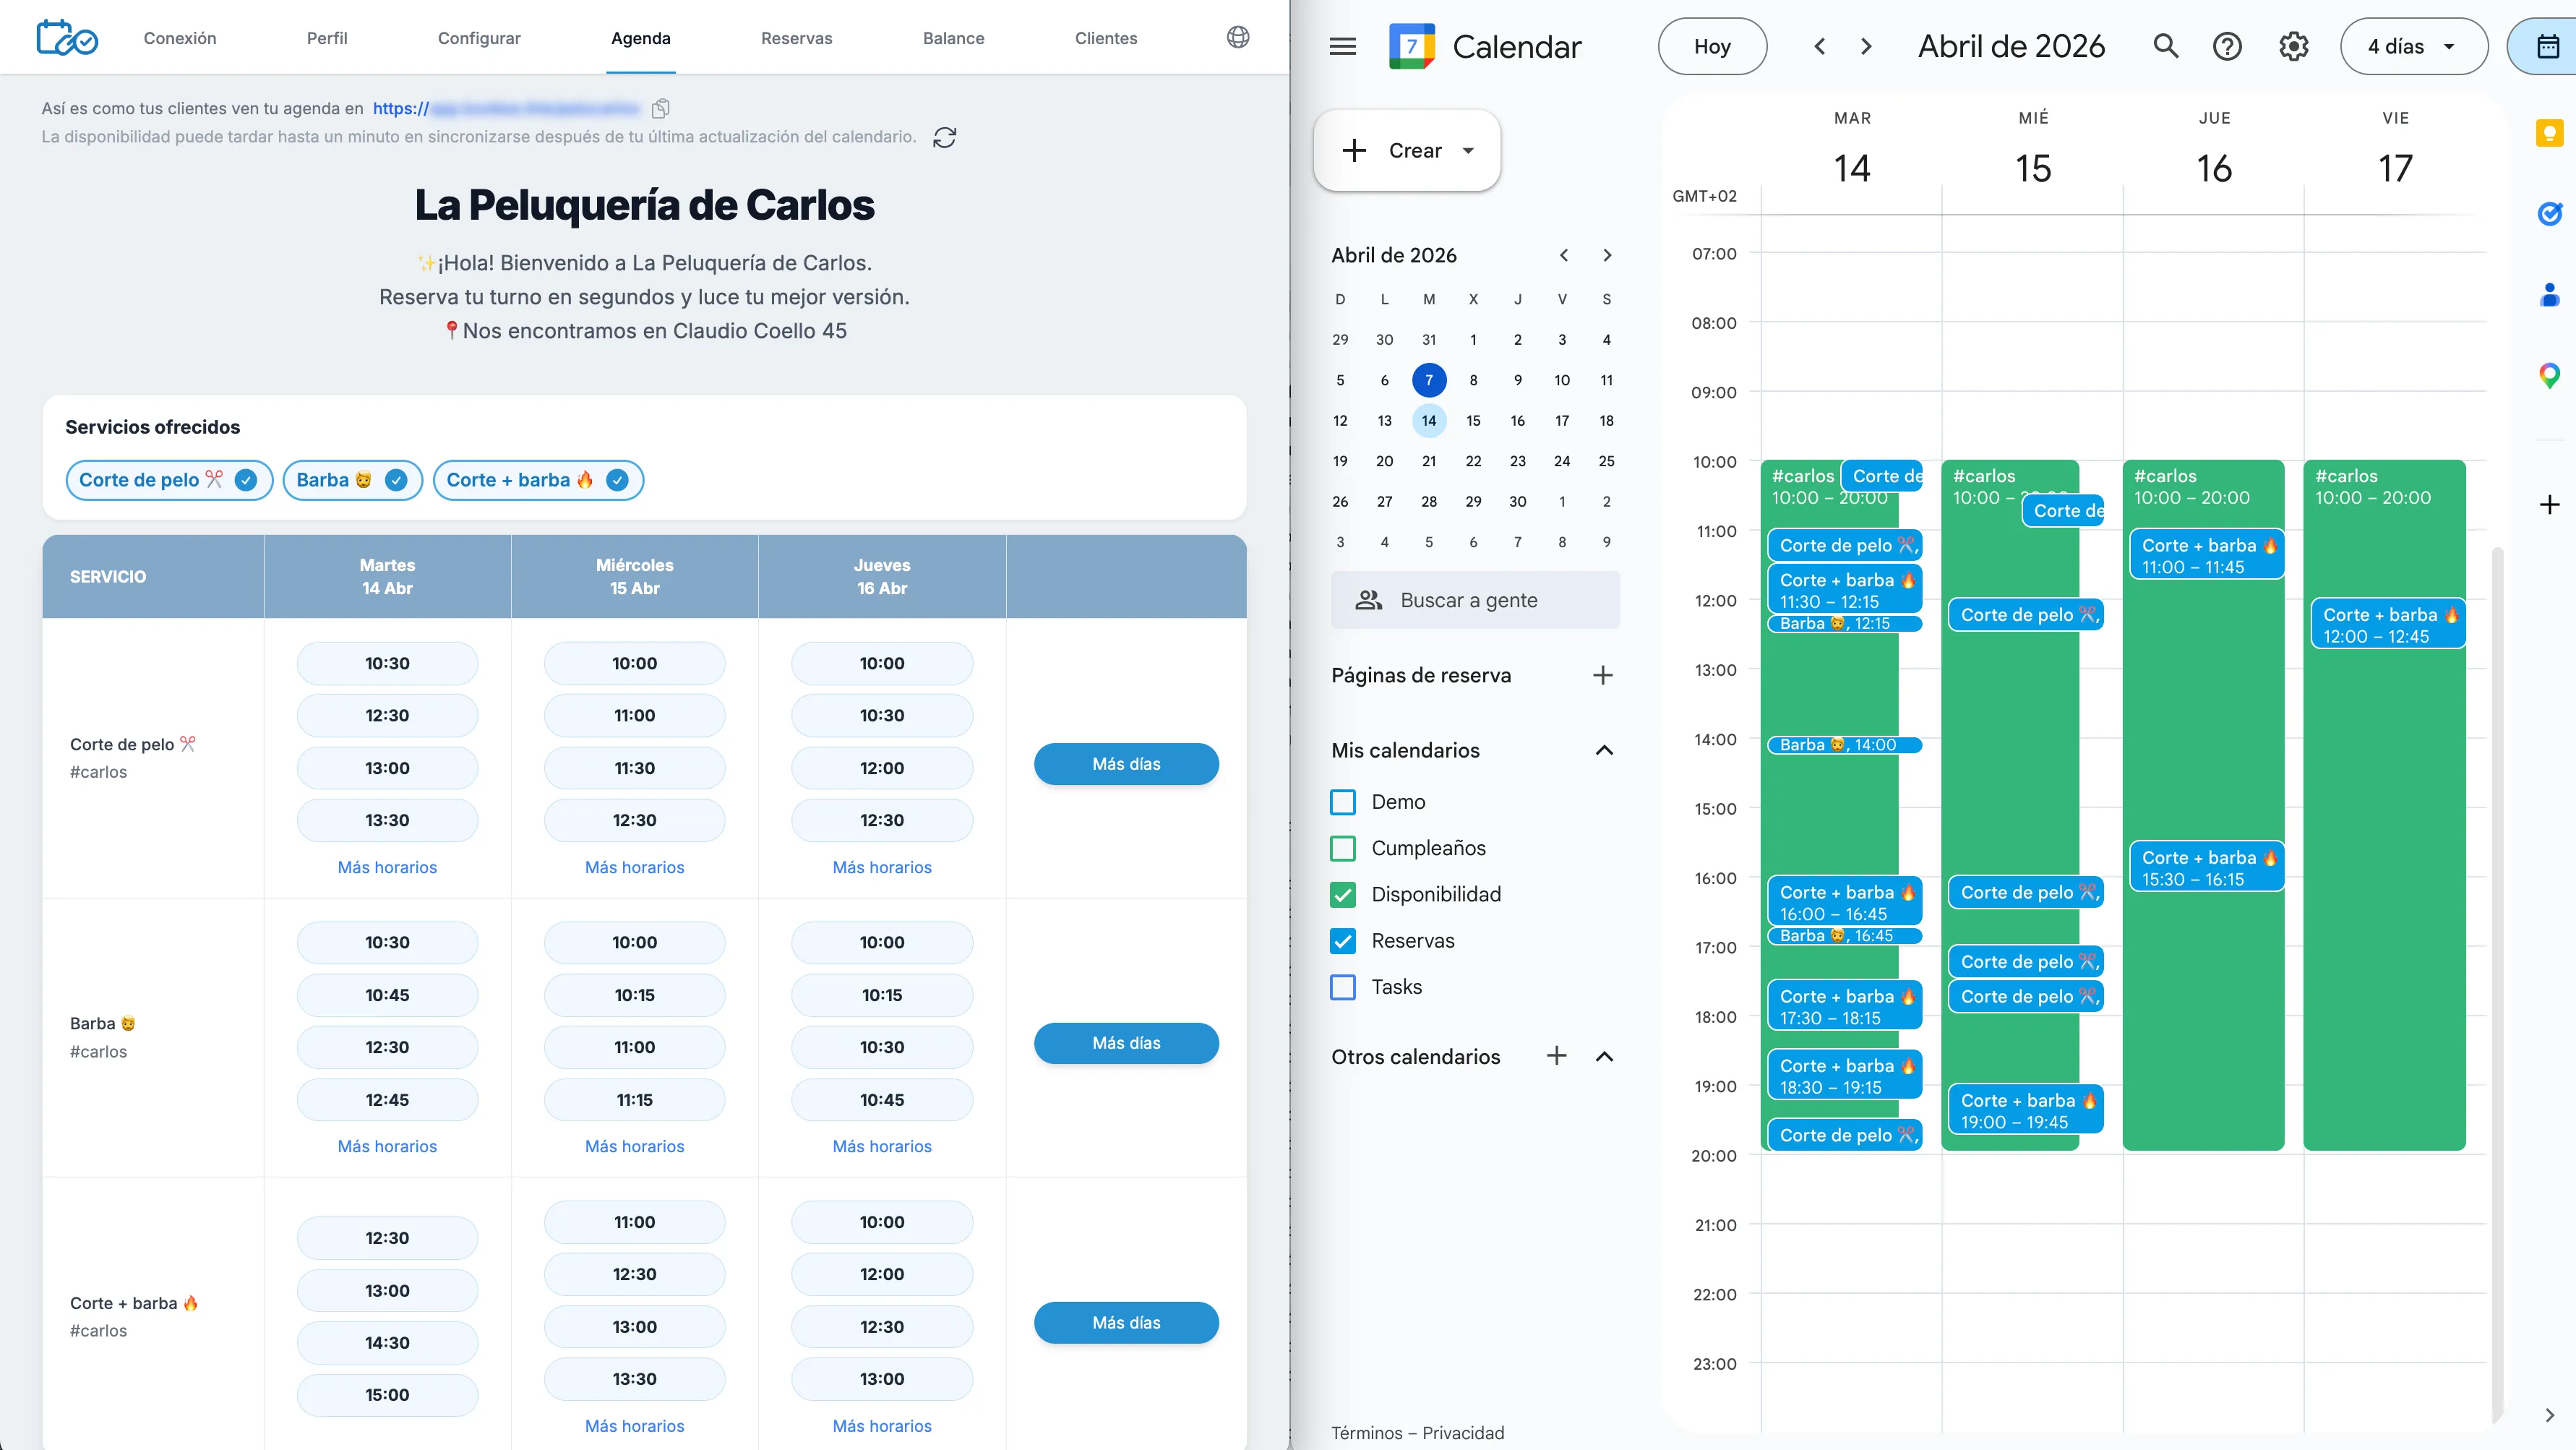Click Más horarios under Martes Barba slots
2576x1450 pixels.
click(x=387, y=1146)
